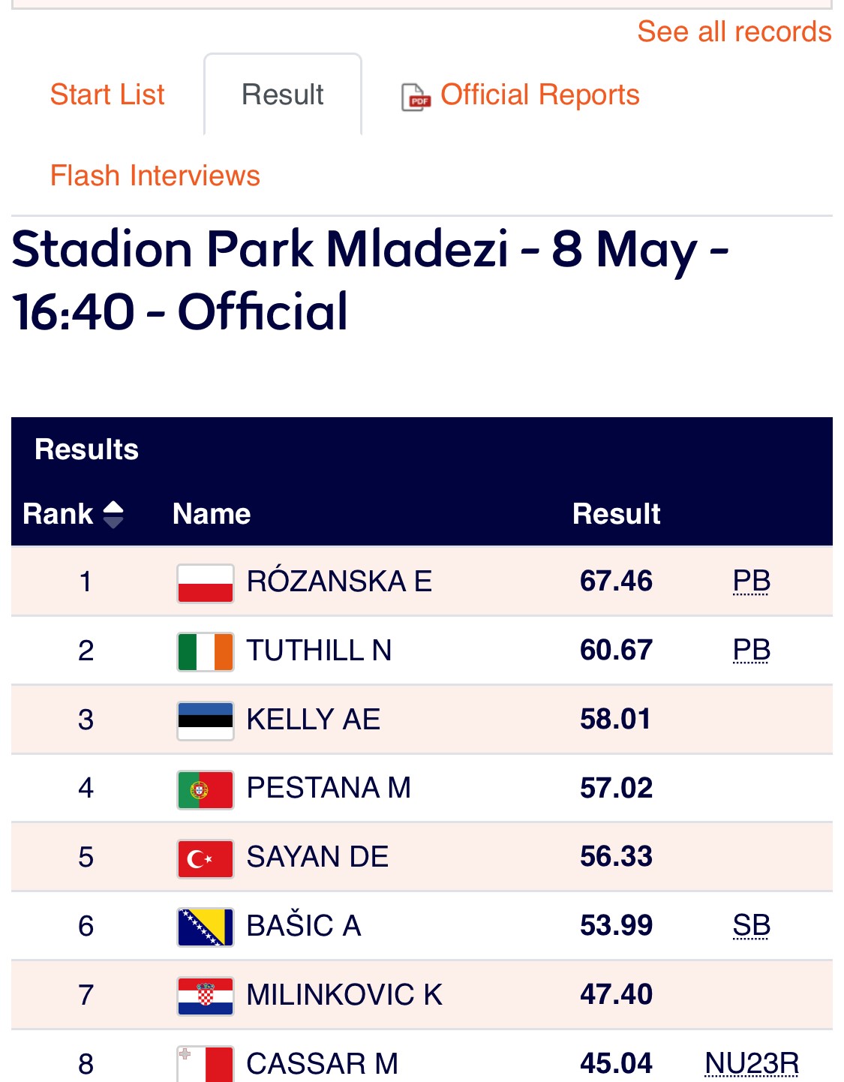Click PB abbreviation for RÓZANSKA E
The height and width of the screenshot is (1082, 844).
coord(752,582)
